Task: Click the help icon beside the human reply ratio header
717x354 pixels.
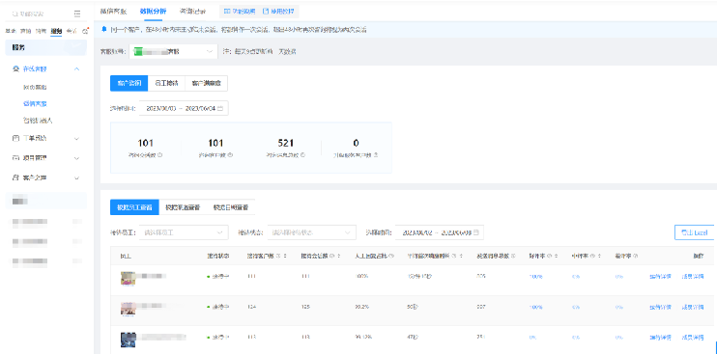Action: tap(392, 257)
